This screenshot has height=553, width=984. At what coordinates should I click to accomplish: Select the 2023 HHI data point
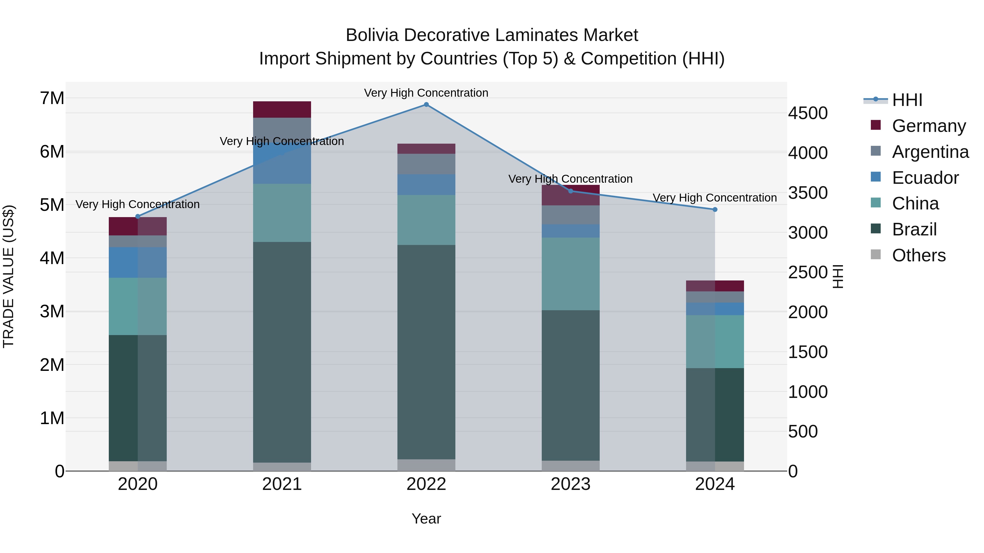[x=571, y=191]
